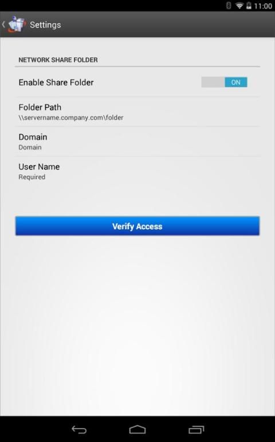Tap the Settings title in header

pos(45,25)
